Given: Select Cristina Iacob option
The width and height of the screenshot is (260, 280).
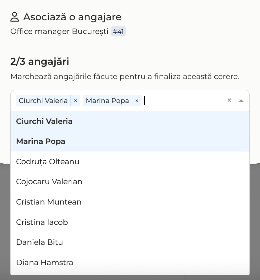Looking at the screenshot, I should click(130, 222).
